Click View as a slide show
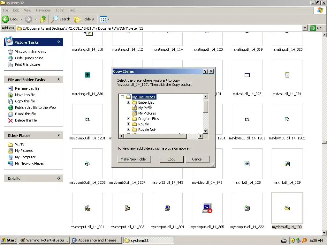The width and height of the screenshot is (327, 245). [30, 52]
